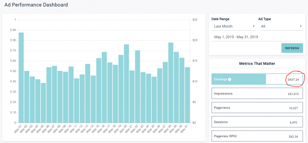Click the May 22 bar in chart
Image resolution: width=308 pixels, height=143 pixels.
[x=138, y=87]
